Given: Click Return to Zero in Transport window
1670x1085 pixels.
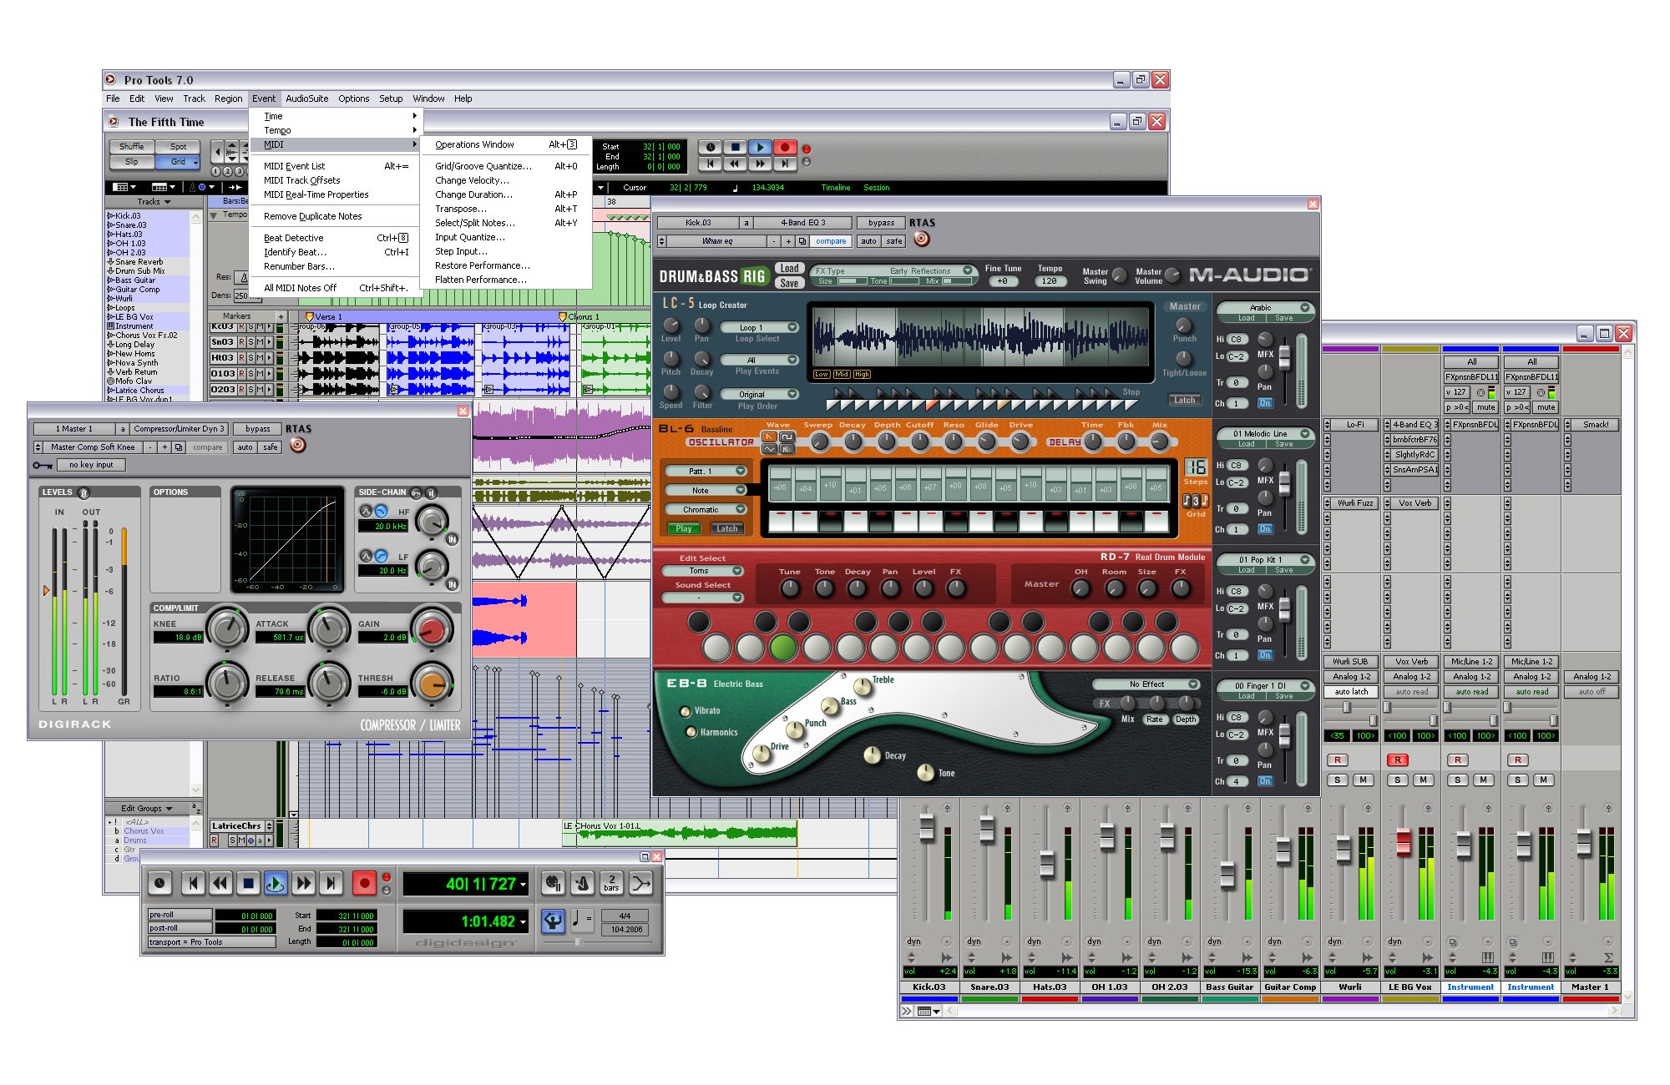Looking at the screenshot, I should 193,883.
